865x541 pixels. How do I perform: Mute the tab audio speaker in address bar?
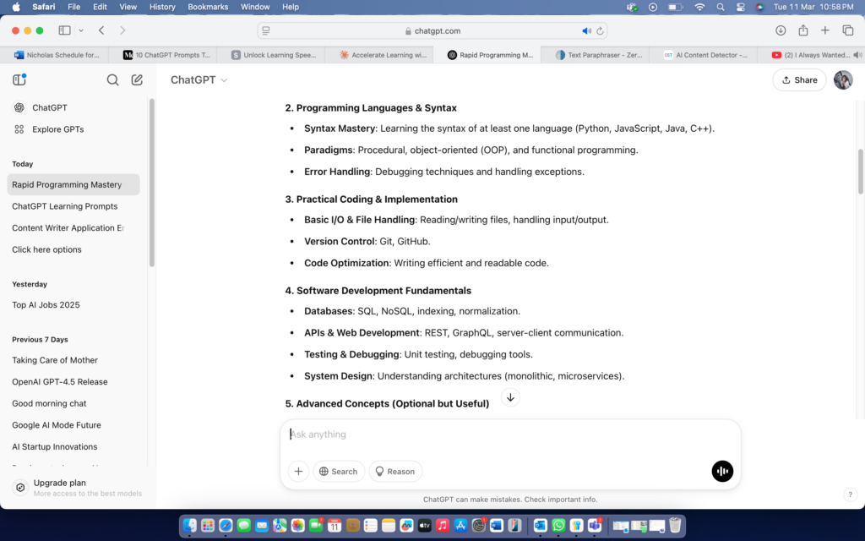tap(586, 30)
